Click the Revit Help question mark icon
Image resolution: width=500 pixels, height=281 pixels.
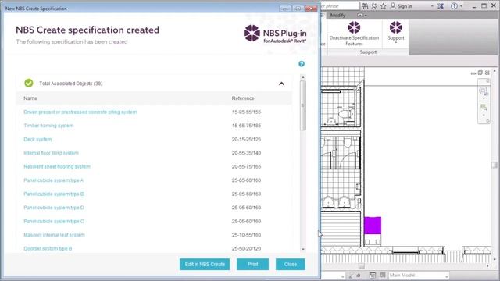(x=454, y=6)
